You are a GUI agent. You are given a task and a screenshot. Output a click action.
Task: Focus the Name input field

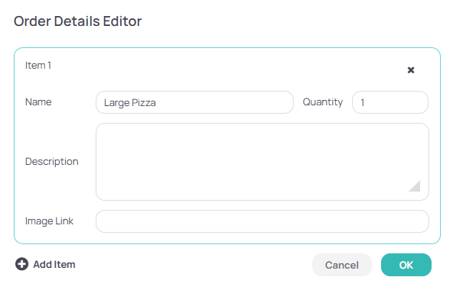click(x=194, y=102)
